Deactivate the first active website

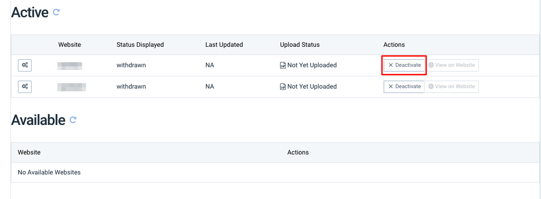tap(404, 65)
